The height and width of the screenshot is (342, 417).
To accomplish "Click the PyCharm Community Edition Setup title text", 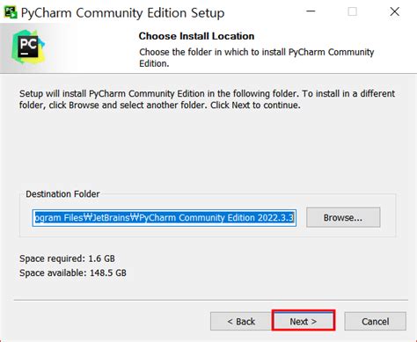I will point(122,13).
